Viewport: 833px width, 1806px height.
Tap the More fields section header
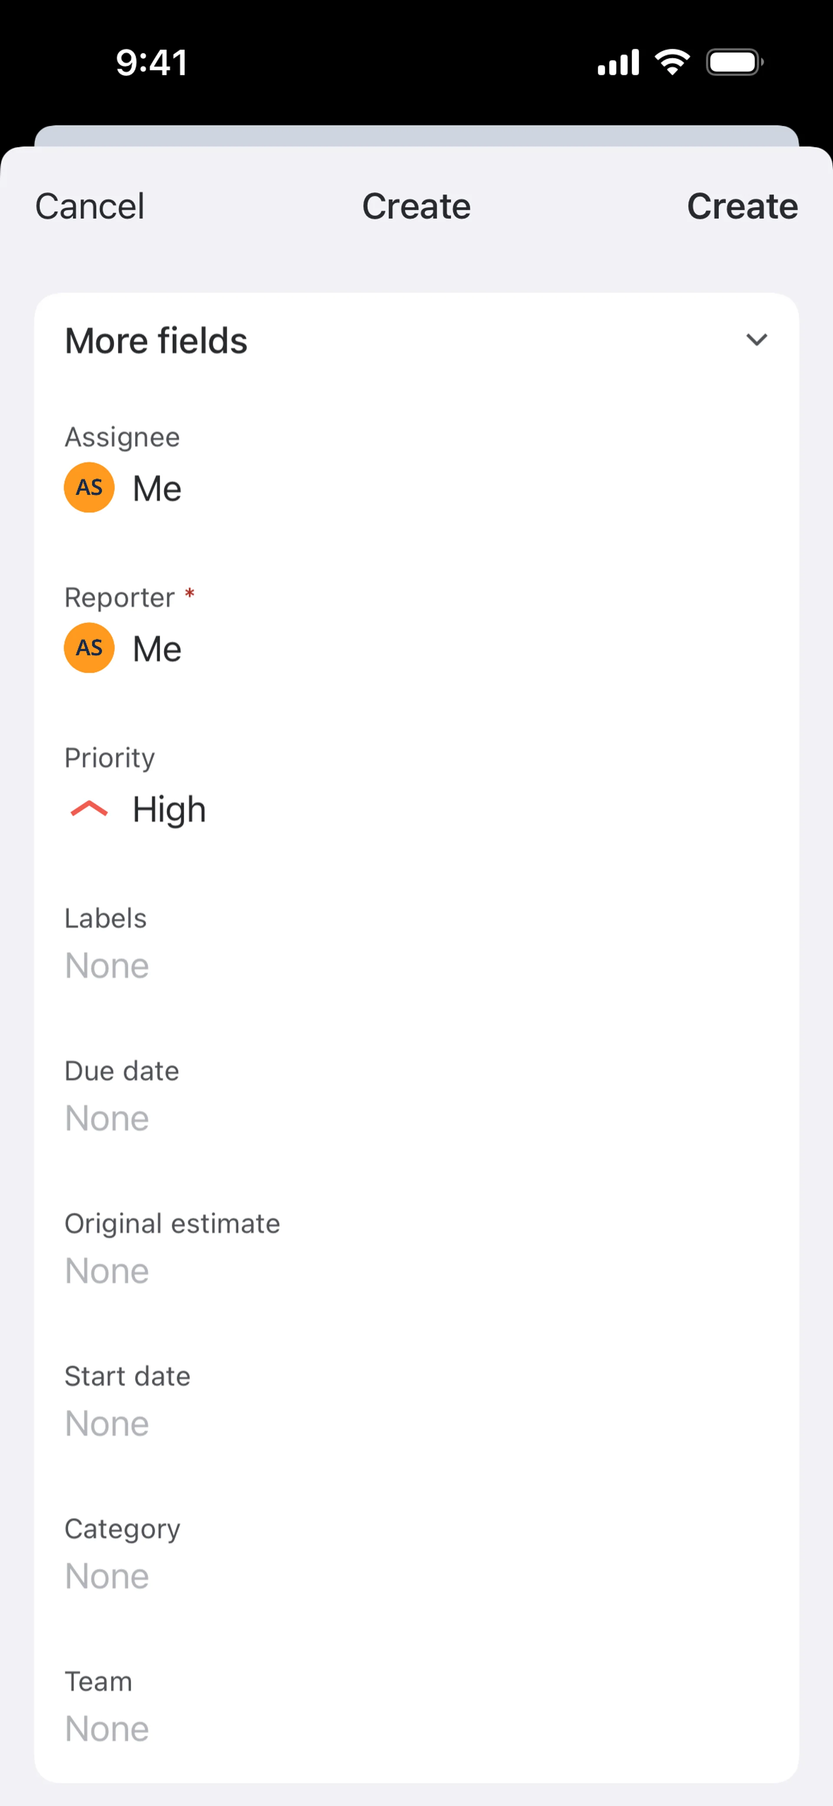tap(156, 341)
